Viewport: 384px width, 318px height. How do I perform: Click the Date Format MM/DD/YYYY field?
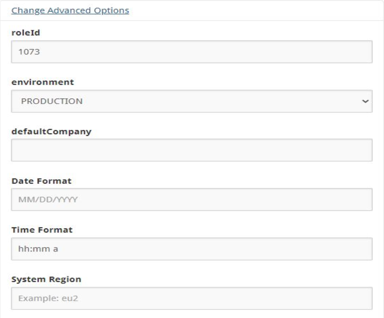[x=192, y=200]
